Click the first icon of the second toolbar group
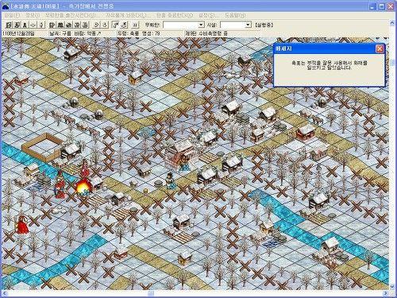The width and height of the screenshot is (397, 298). (52, 25)
